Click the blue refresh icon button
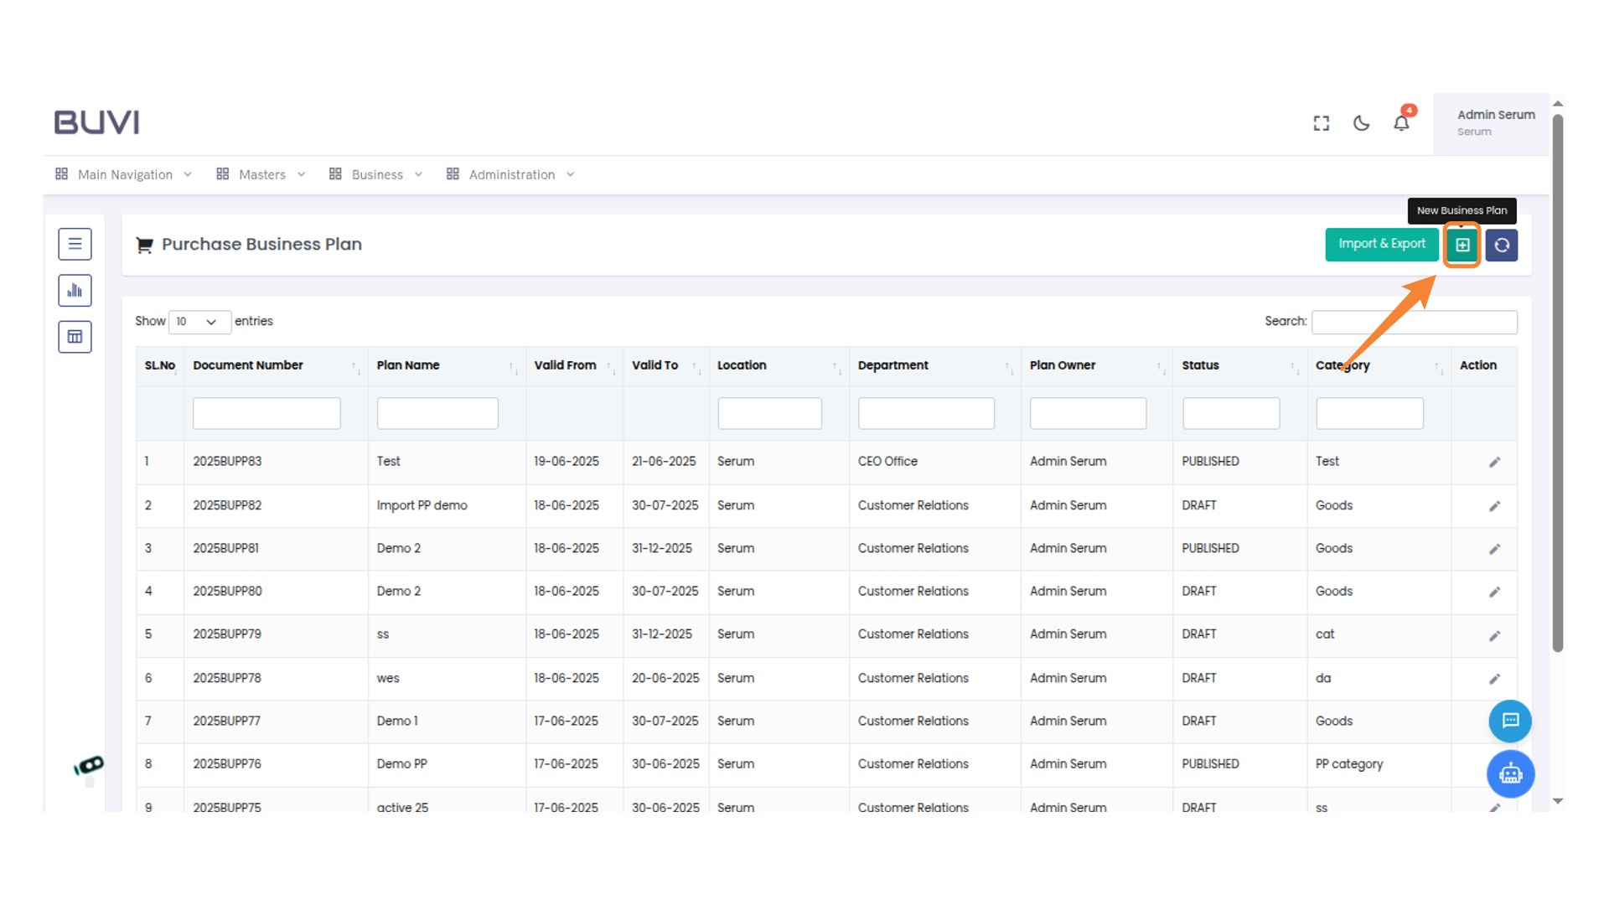 point(1502,245)
